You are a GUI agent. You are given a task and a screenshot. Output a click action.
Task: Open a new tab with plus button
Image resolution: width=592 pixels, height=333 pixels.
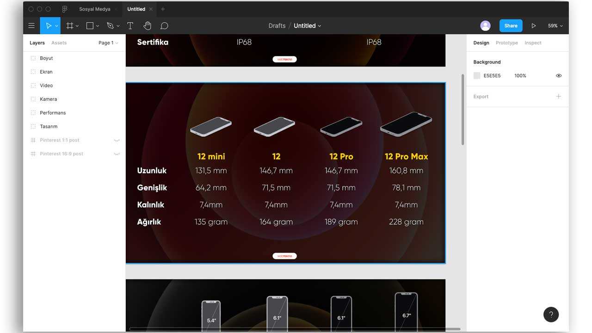[163, 9]
